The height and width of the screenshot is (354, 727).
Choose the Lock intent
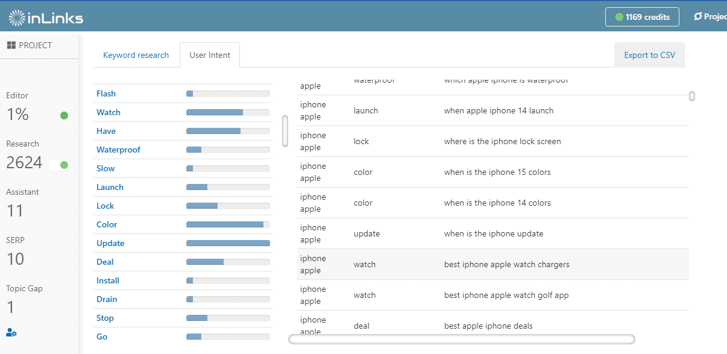(105, 206)
